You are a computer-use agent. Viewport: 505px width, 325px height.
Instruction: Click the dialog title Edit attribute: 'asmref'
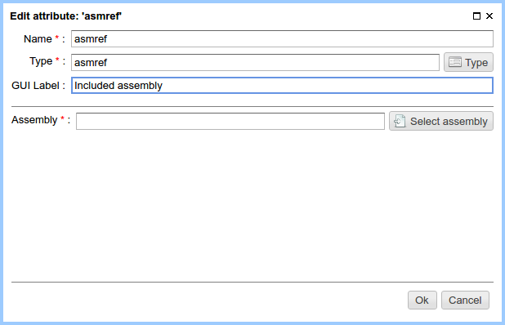tap(65, 16)
